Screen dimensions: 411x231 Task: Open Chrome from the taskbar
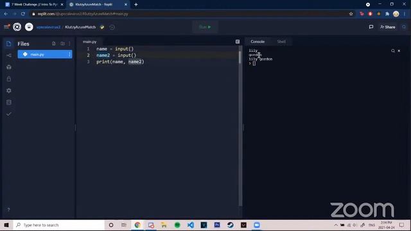pyautogui.click(x=137, y=225)
